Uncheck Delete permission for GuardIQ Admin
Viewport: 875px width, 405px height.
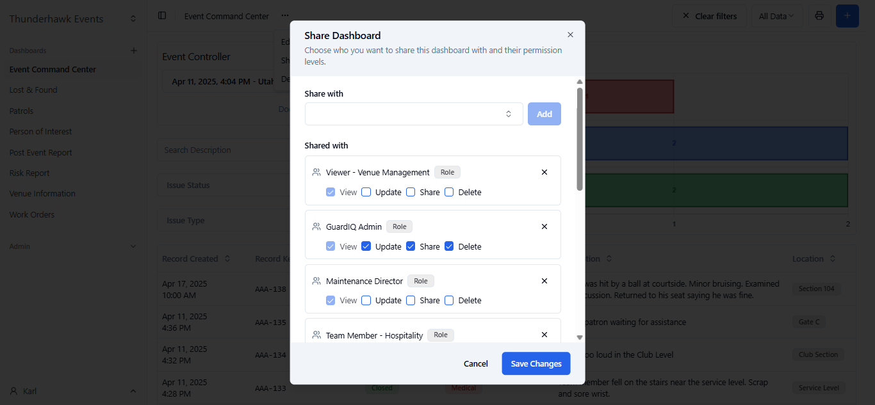(449, 246)
